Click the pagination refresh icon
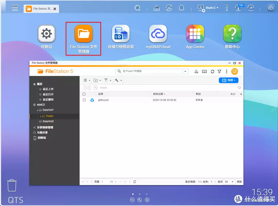278x206 pixels. click(x=135, y=182)
